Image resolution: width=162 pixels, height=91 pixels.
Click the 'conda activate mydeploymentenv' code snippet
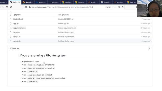[x=41, y=78]
